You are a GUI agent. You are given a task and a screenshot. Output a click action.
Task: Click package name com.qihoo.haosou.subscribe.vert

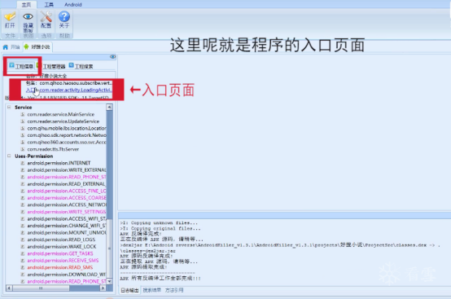76,83
